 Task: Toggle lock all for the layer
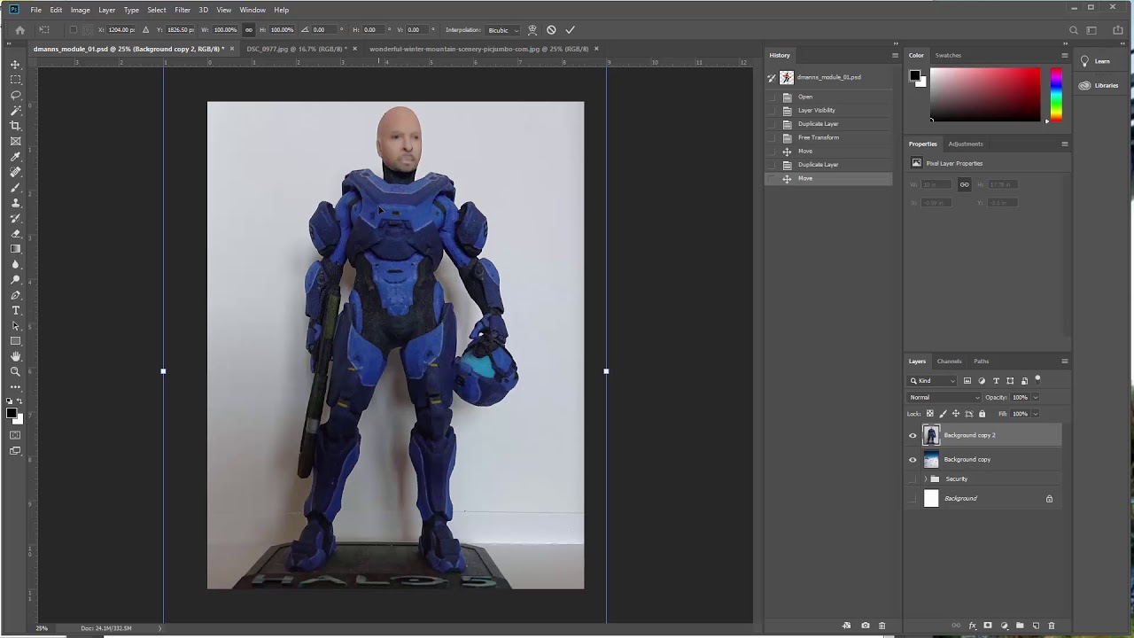click(982, 414)
